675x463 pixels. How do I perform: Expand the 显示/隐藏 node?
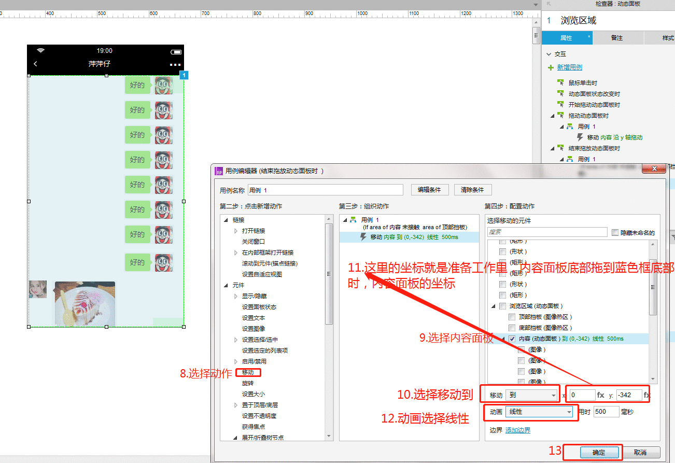coord(236,296)
